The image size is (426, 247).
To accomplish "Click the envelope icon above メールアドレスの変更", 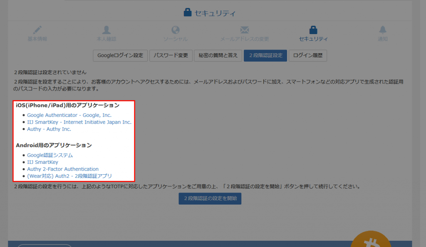I will coord(245,30).
